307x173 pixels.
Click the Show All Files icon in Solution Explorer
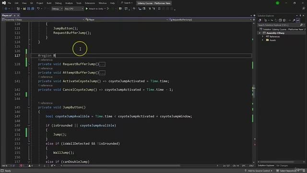[x=284, y=20]
